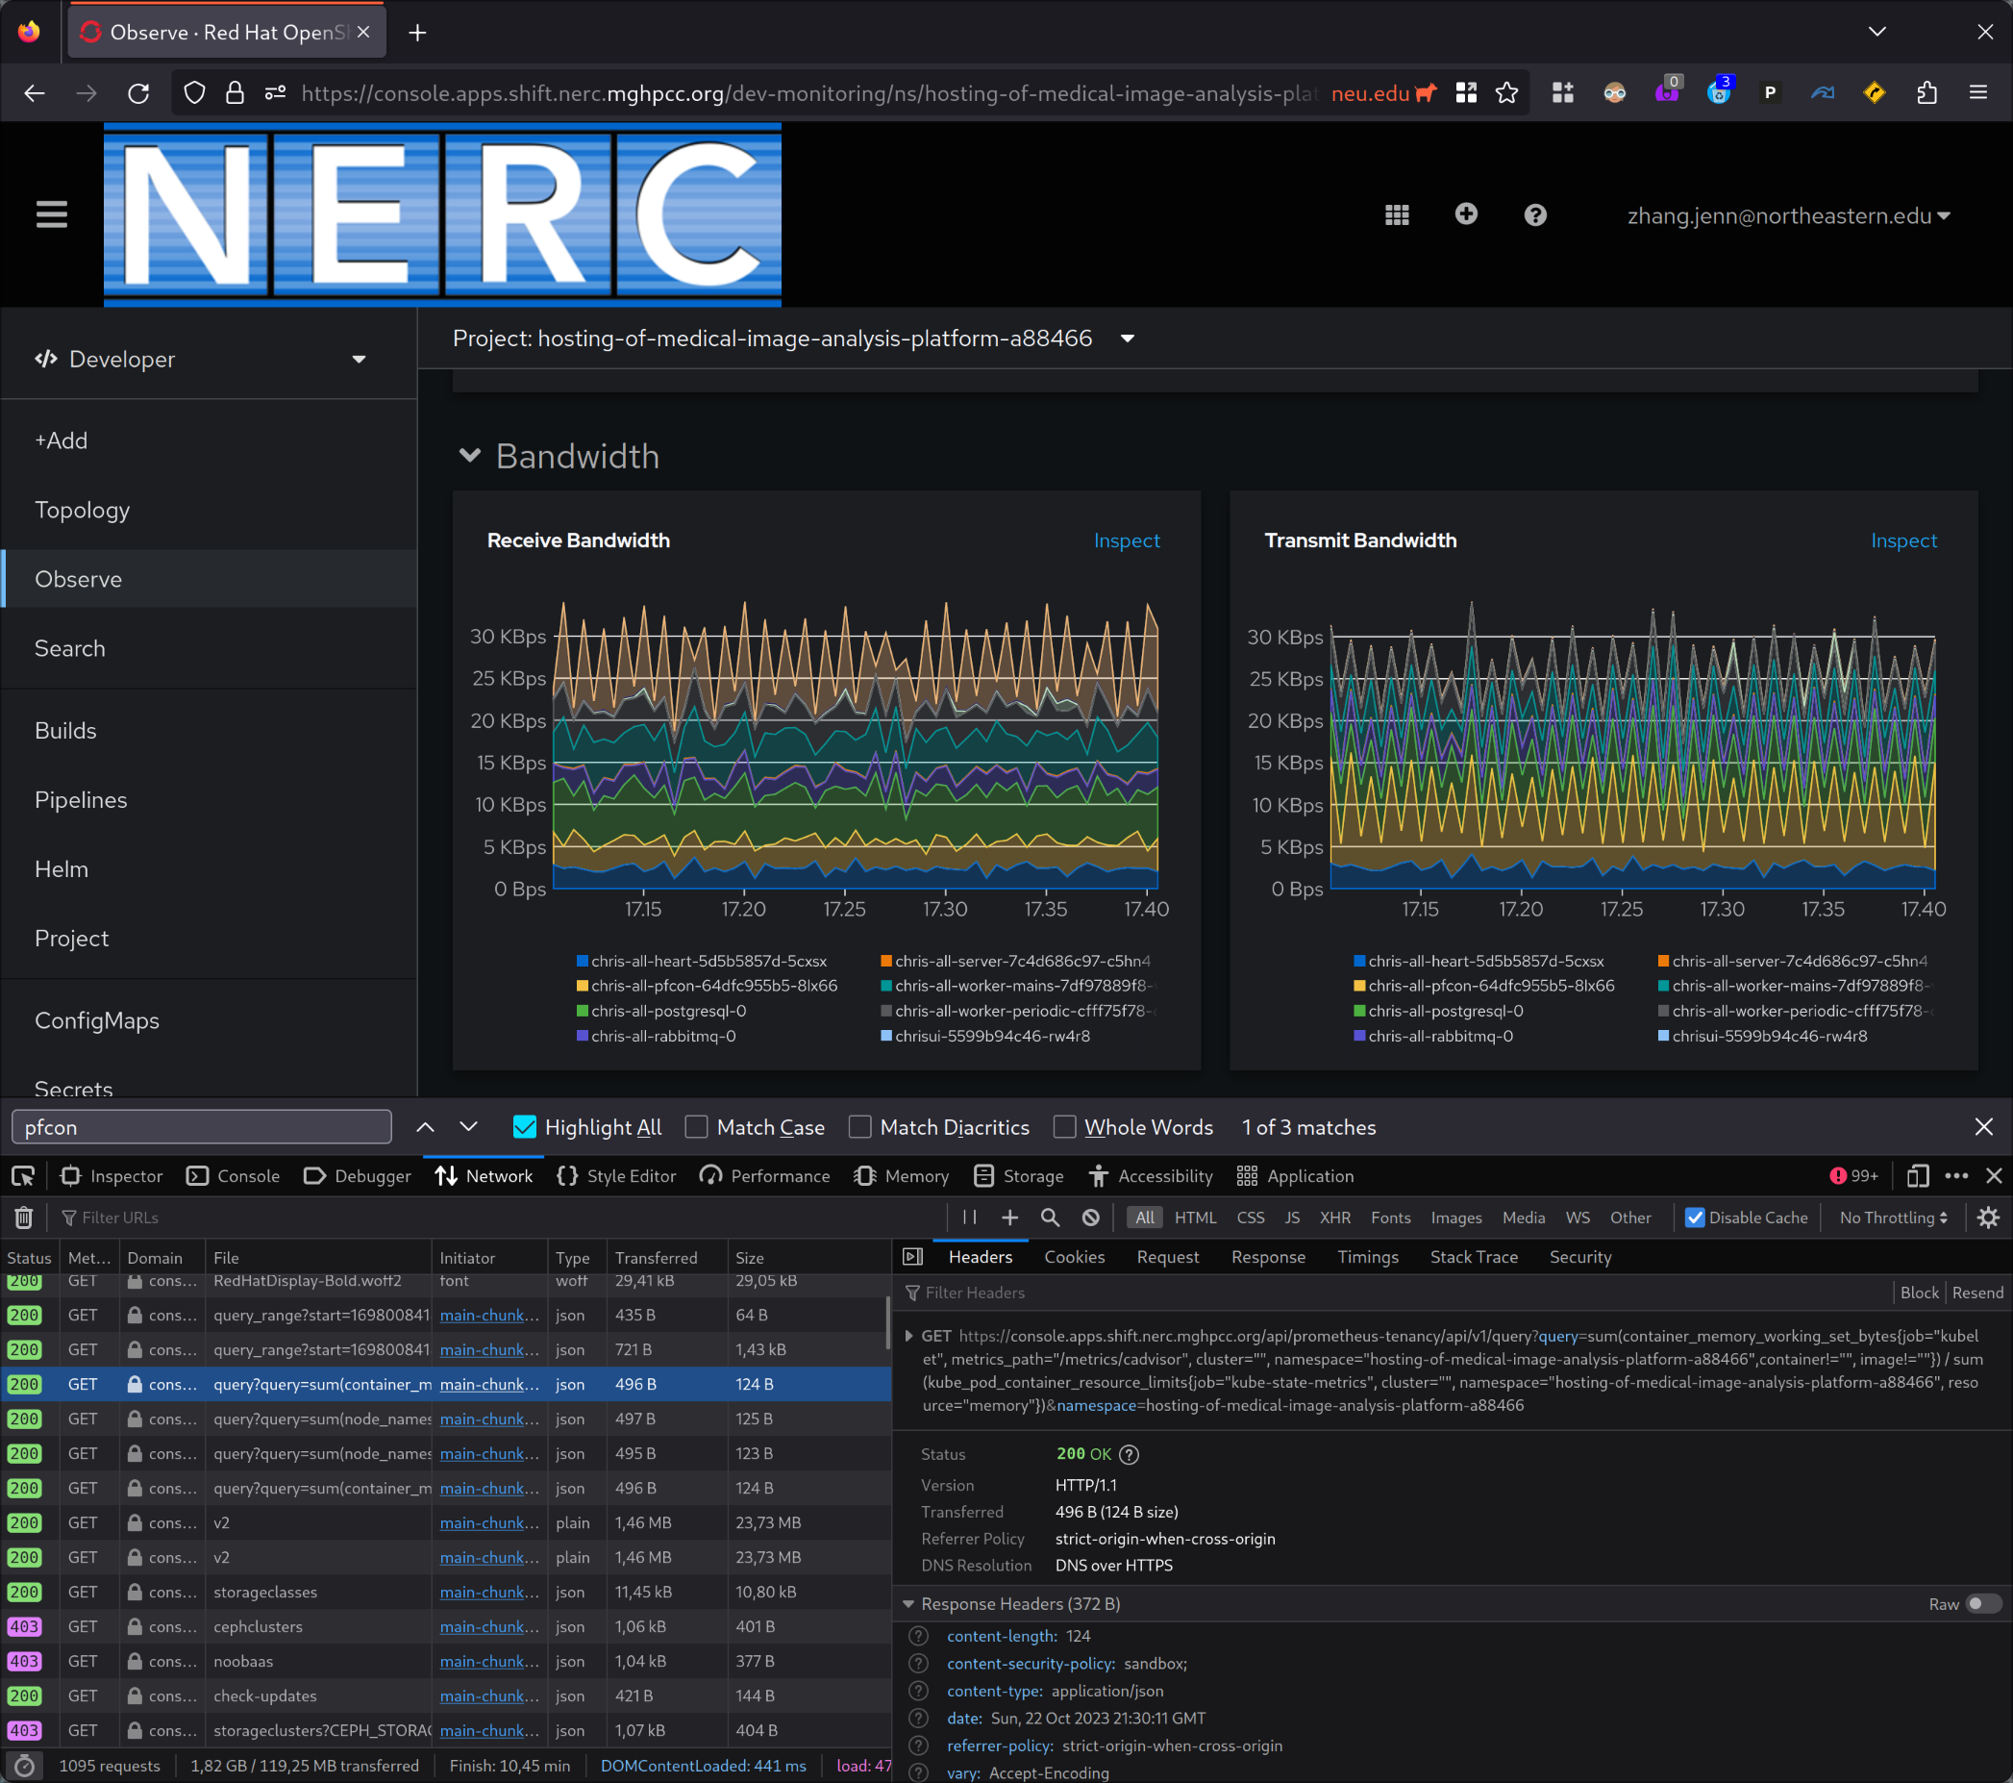The height and width of the screenshot is (1783, 2013).
Task: Enable Match Diacritics checkbox
Action: [859, 1127]
